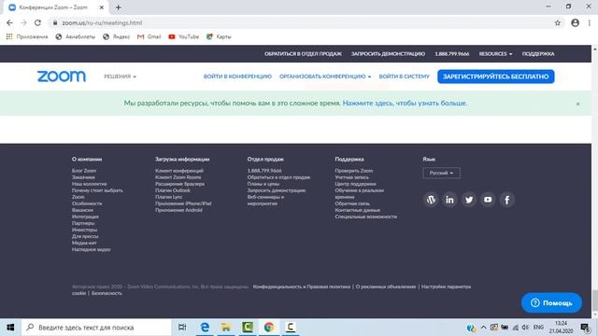Open Поддержка in the top bar
This screenshot has width=598, height=336.
click(x=538, y=54)
